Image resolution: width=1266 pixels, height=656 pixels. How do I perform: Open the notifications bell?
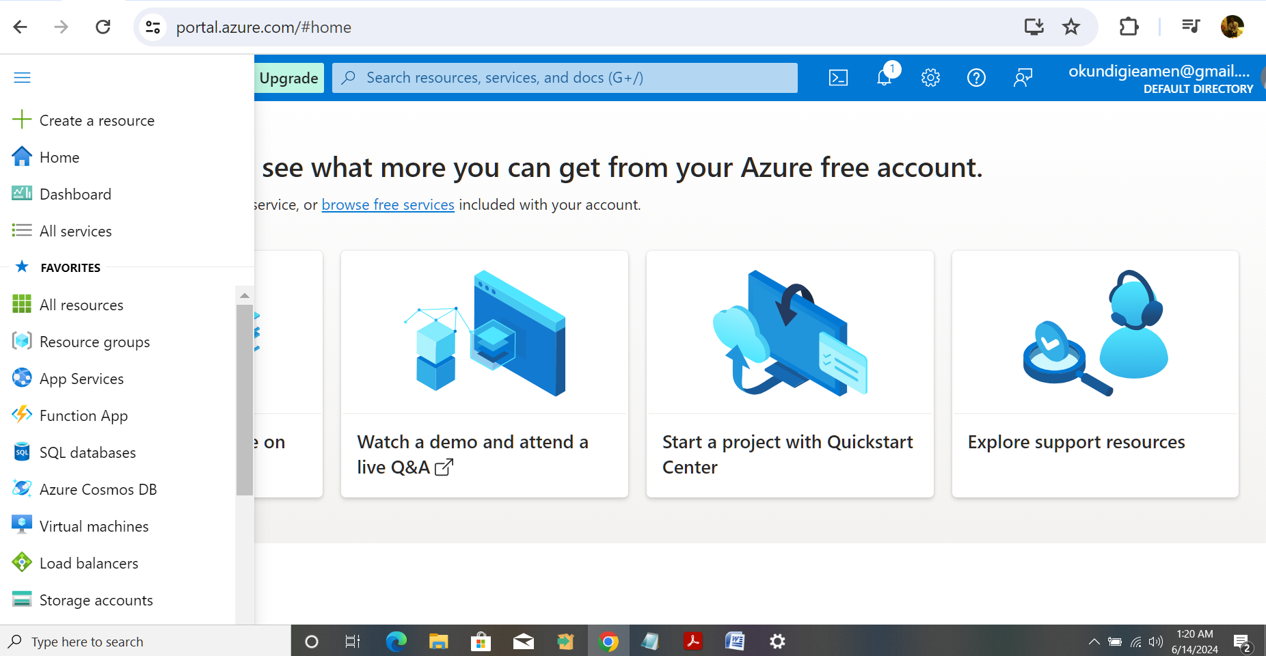tap(885, 77)
